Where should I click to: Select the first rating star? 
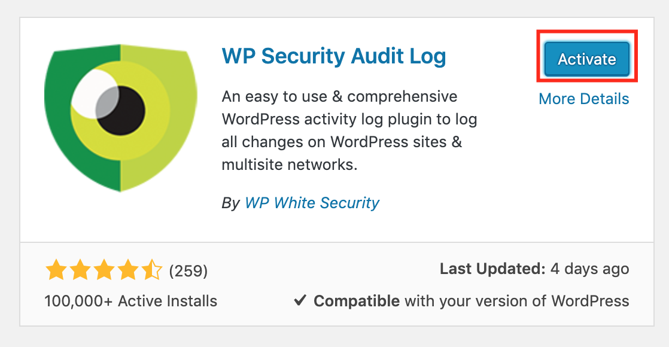(56, 270)
